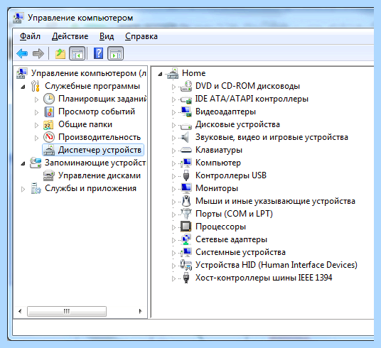Click the Службы и приложения icon
381x348 pixels.
pyautogui.click(x=36, y=188)
